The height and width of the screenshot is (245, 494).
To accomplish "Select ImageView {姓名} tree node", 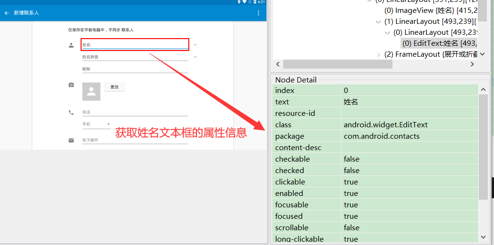I will (431, 10).
